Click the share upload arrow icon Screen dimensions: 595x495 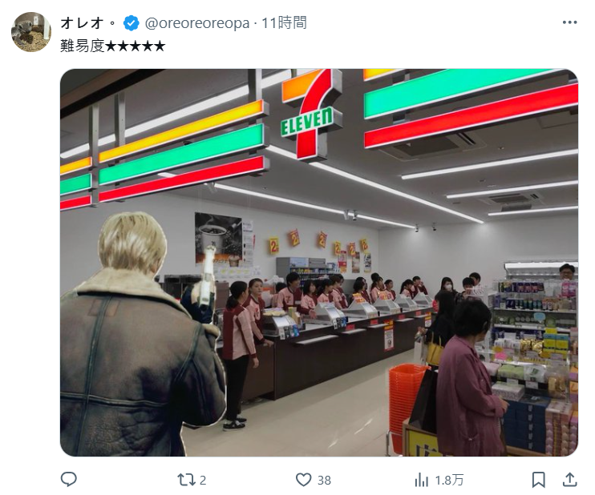[x=569, y=480]
